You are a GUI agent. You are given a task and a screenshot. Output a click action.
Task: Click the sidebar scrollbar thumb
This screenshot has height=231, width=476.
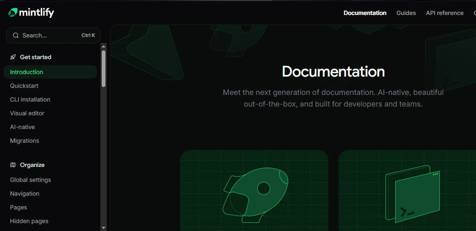pos(103,69)
